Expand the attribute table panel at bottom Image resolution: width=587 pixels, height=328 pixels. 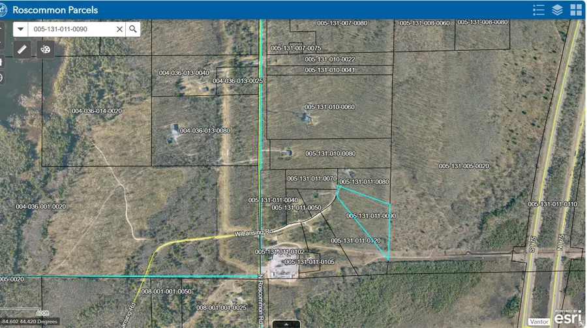click(286, 324)
